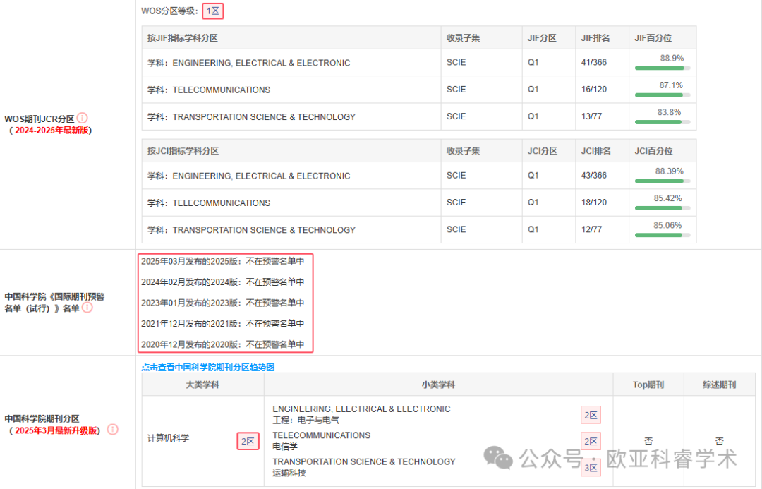Select the JCI分区 column header
The width and height of the screenshot is (762, 489).
coord(541,150)
